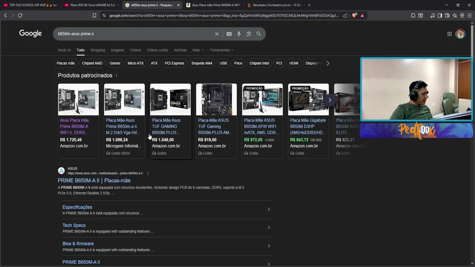475x267 pixels.
Task: Open the music note playlist icon
Action: click(432, 16)
